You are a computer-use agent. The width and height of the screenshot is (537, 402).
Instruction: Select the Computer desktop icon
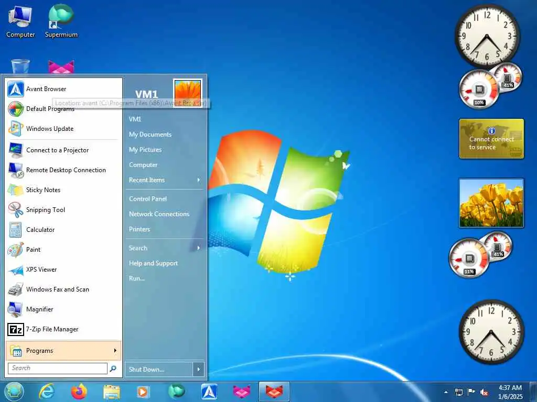coord(20,22)
